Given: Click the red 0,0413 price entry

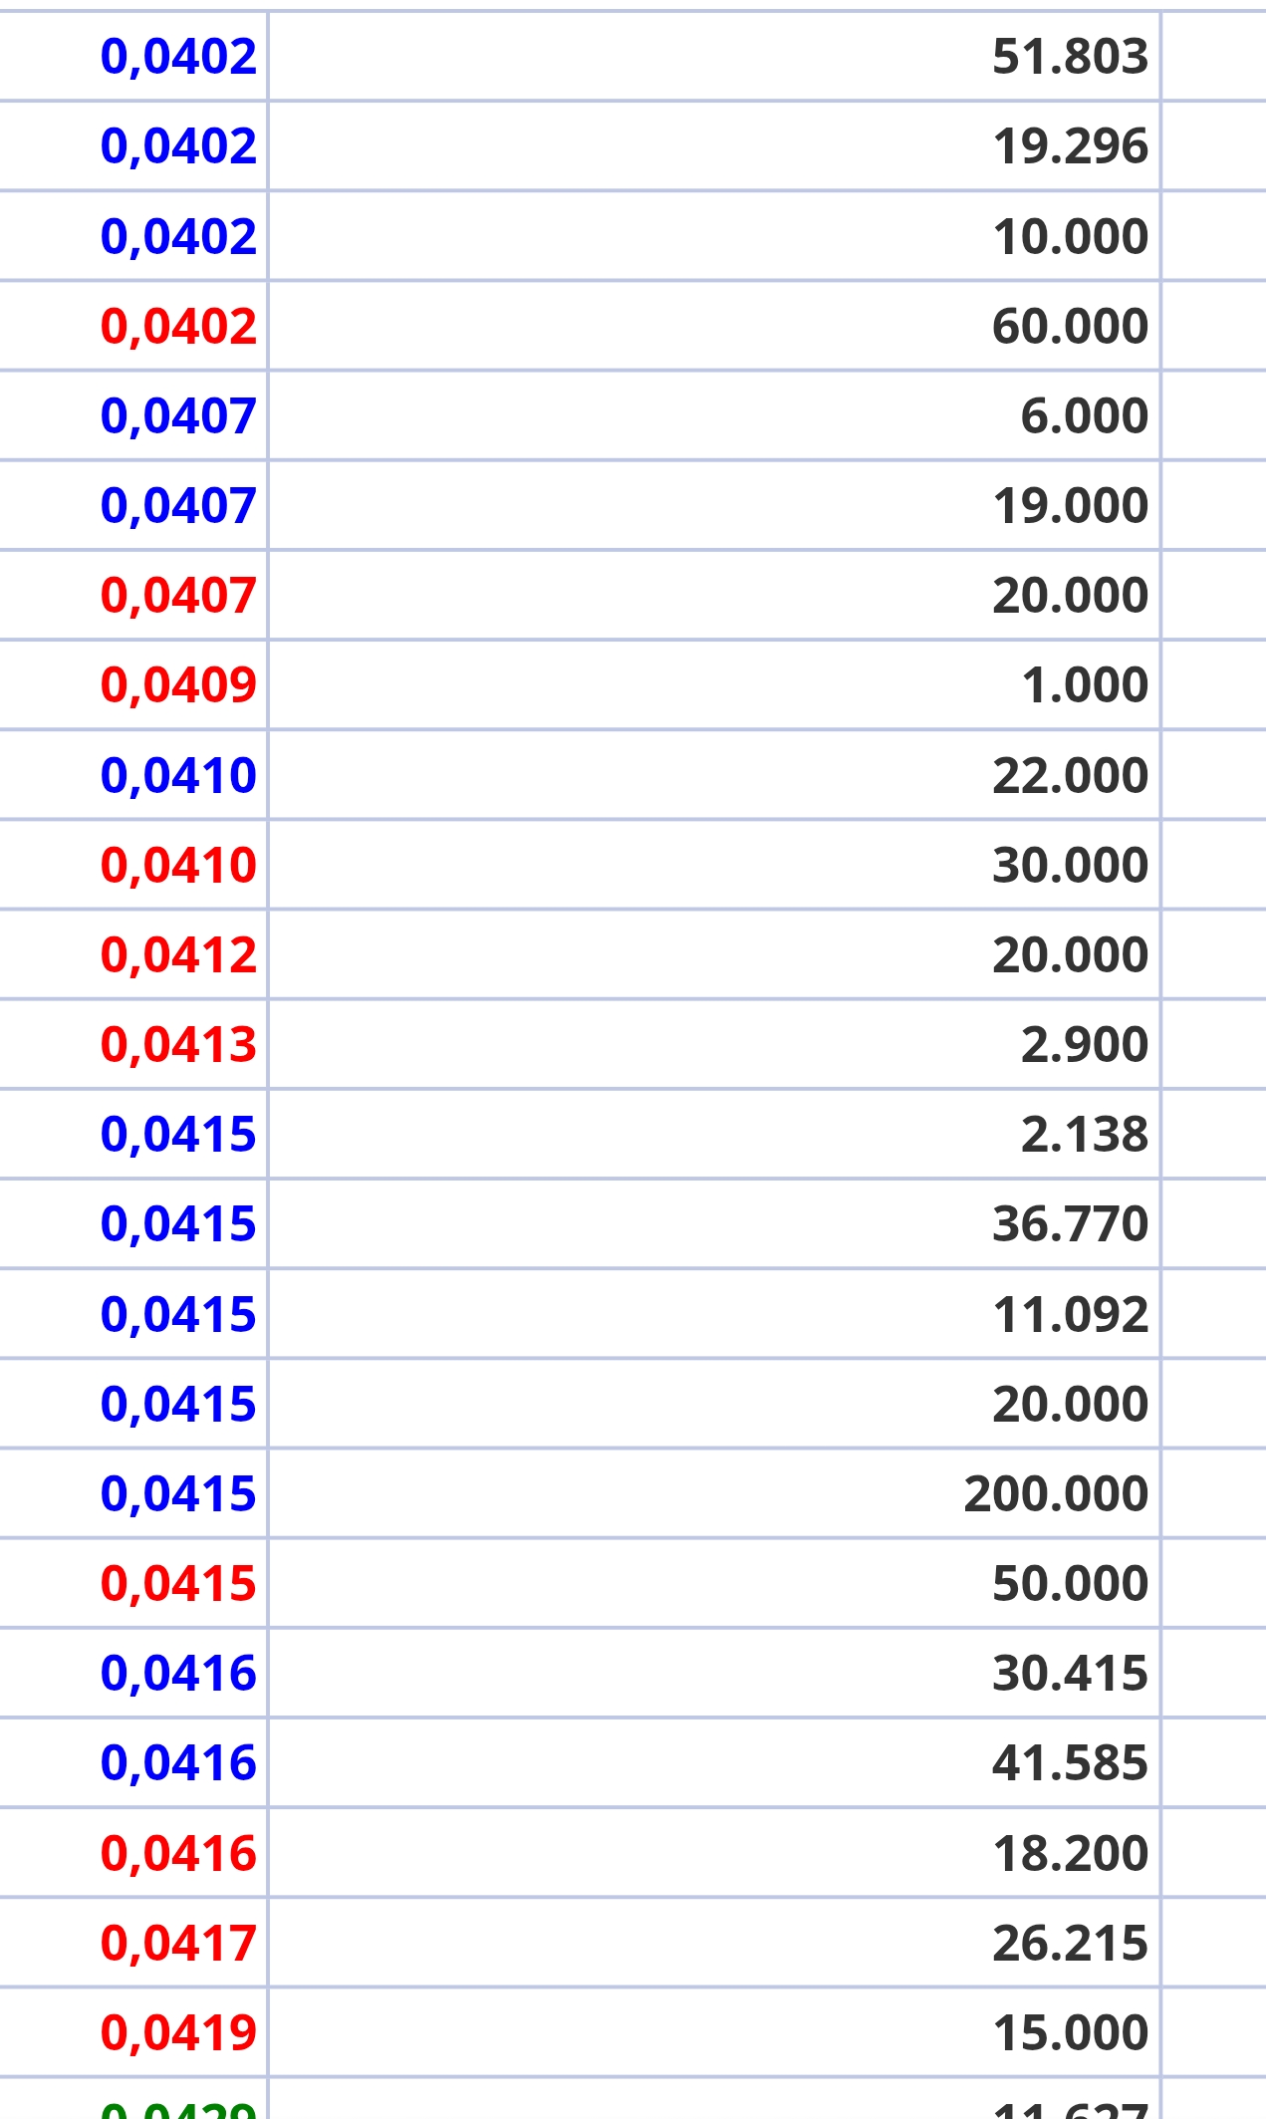Looking at the screenshot, I should tap(178, 1045).
